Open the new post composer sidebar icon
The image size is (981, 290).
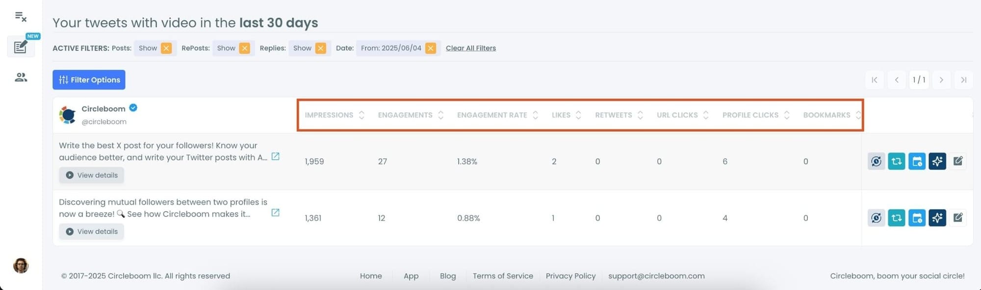pyautogui.click(x=21, y=47)
